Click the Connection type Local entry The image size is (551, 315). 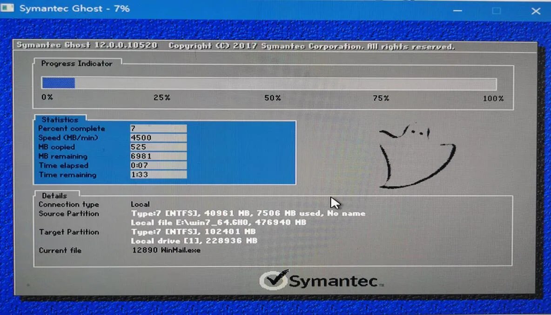[x=140, y=204]
